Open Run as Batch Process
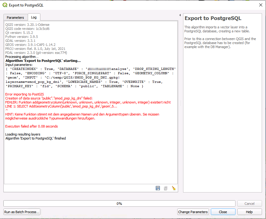Screen dimensions: 266x219 pos(22,212)
